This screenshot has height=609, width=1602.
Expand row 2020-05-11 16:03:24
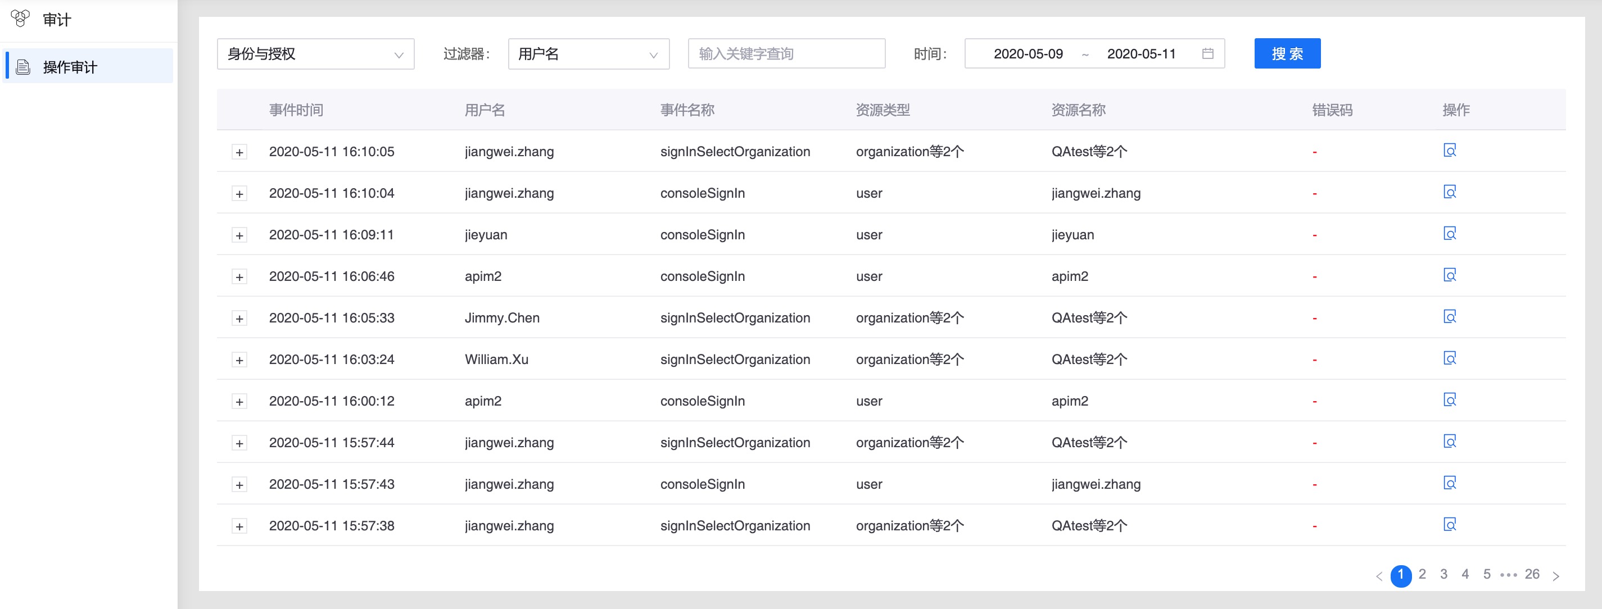tap(239, 361)
